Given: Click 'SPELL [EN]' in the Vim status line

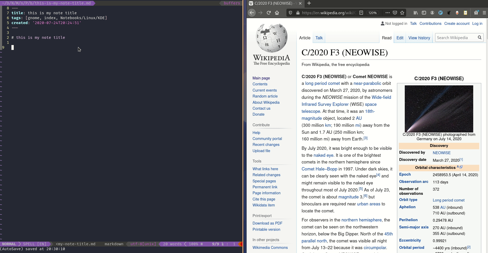Looking at the screenshot, I should pos(34,244).
